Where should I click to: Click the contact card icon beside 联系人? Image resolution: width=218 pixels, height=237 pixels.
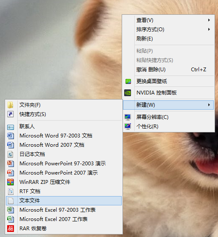[11, 127]
